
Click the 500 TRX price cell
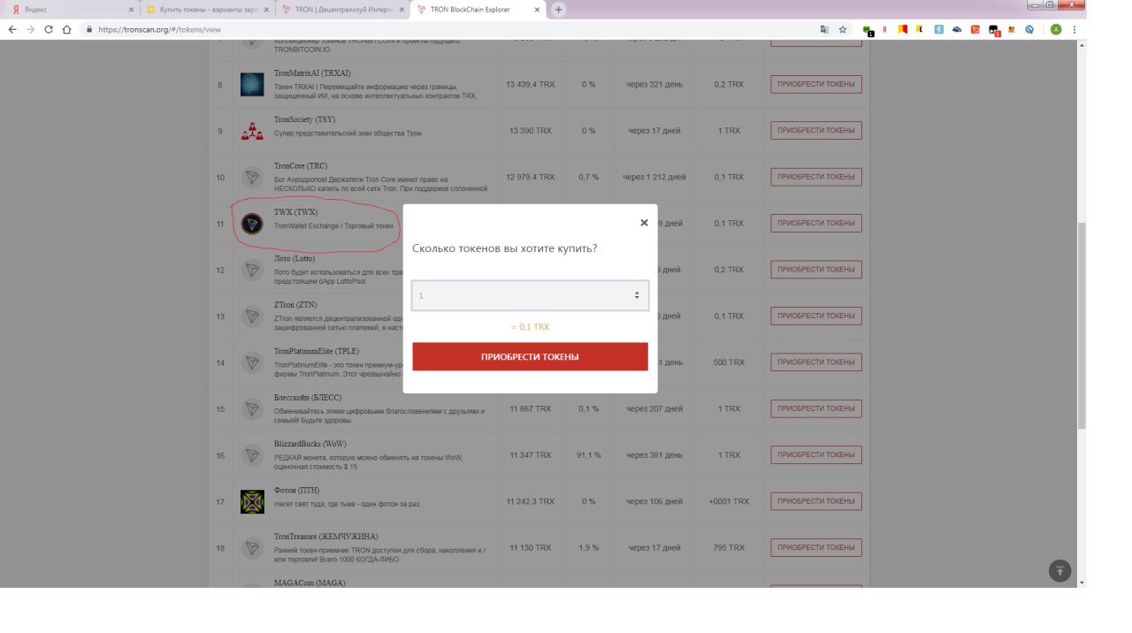point(729,362)
